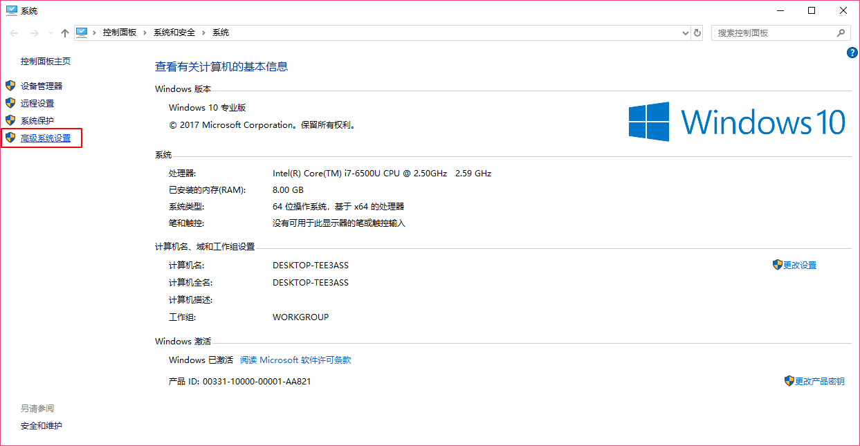The width and height of the screenshot is (860, 446).
Task: Open 控制面板主页 in the left pane
Action: [x=46, y=62]
